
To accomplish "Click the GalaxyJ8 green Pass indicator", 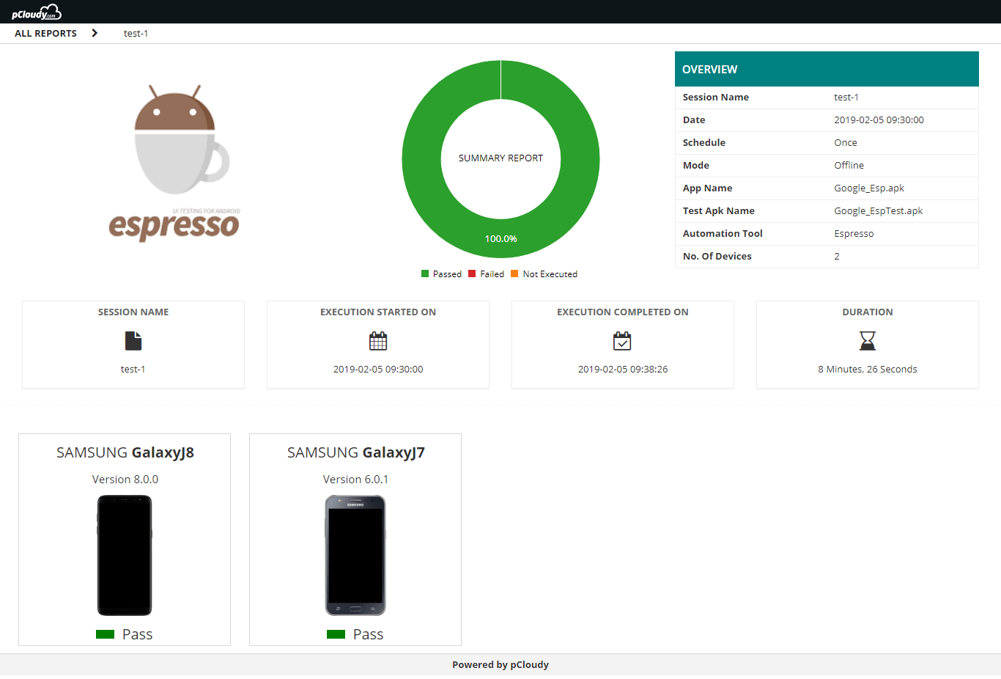I will 105,634.
